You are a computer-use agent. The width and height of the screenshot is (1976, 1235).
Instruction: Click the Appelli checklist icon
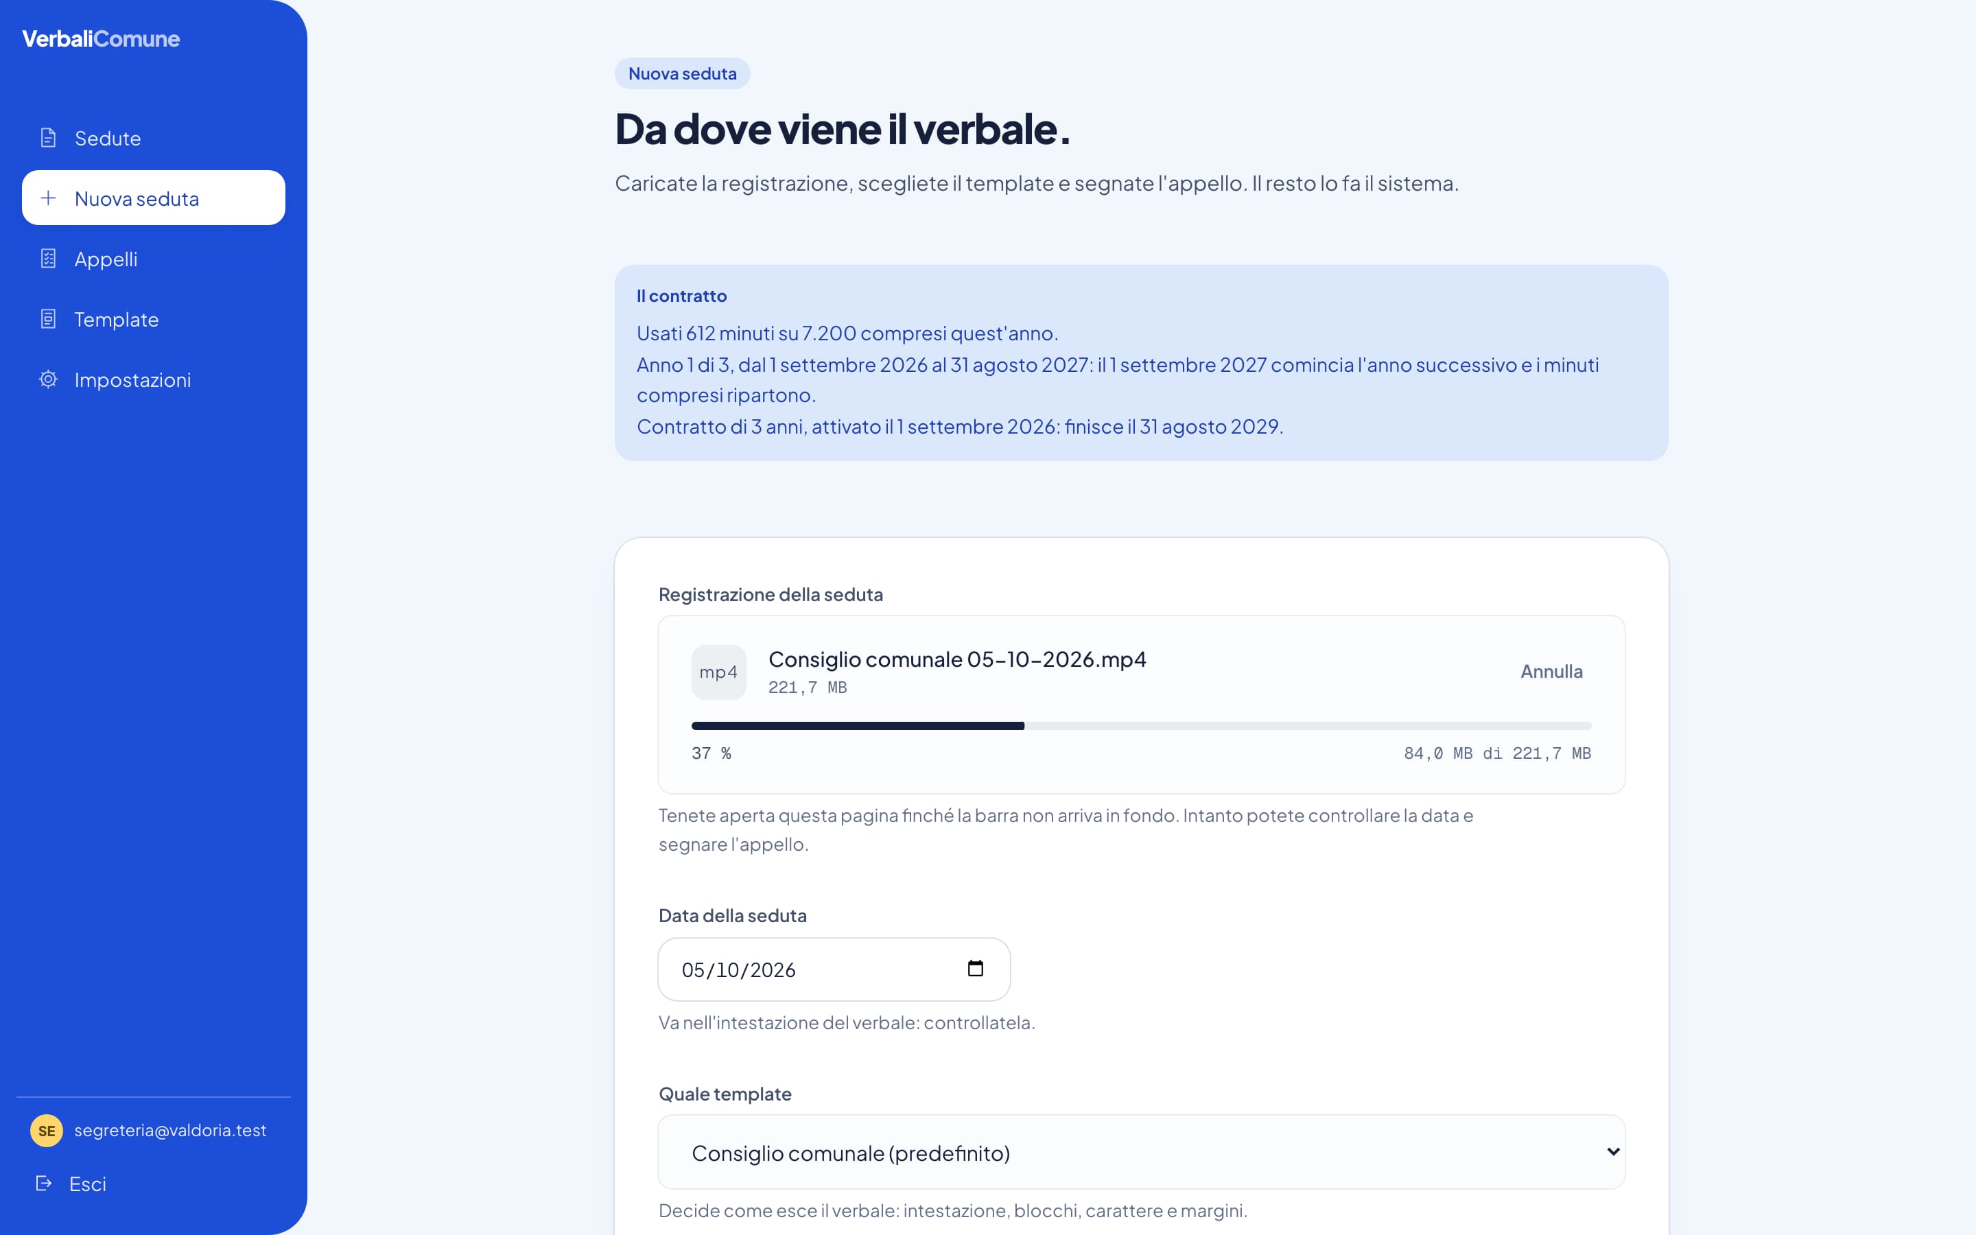pyautogui.click(x=48, y=259)
